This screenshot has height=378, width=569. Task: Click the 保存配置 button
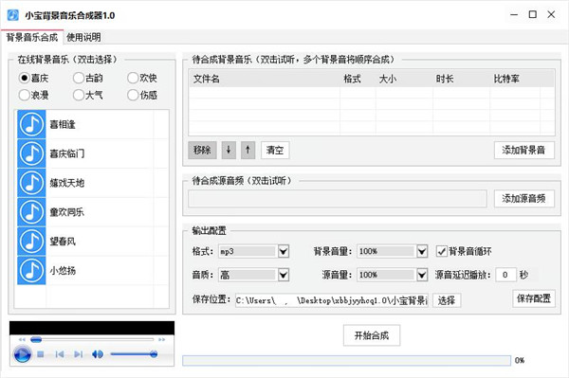[534, 298]
